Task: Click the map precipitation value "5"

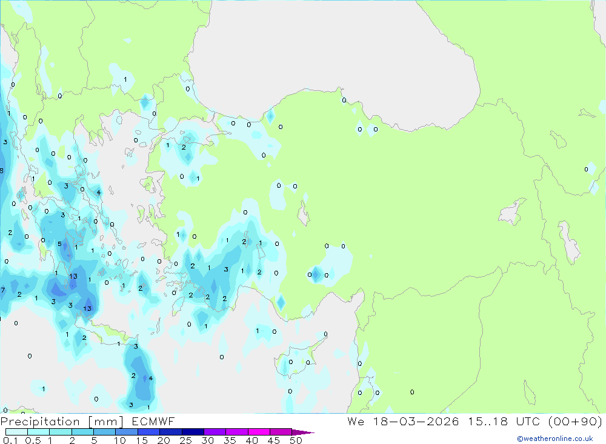Action: 59,244
